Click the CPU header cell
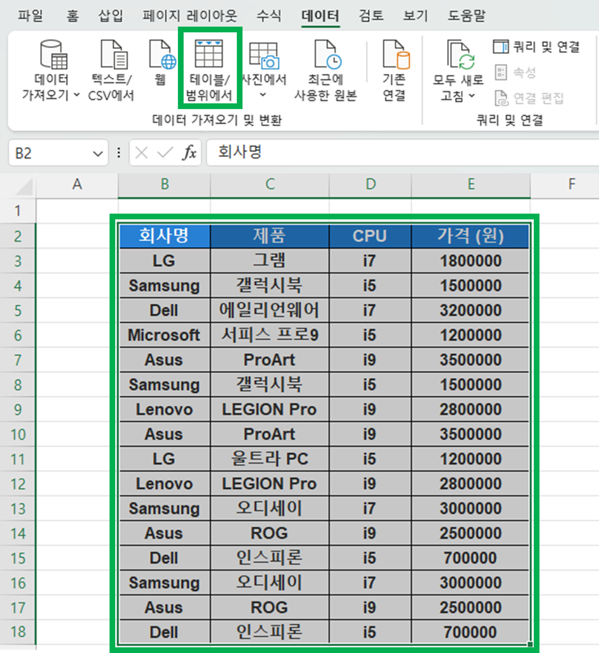599x653 pixels. pos(370,236)
